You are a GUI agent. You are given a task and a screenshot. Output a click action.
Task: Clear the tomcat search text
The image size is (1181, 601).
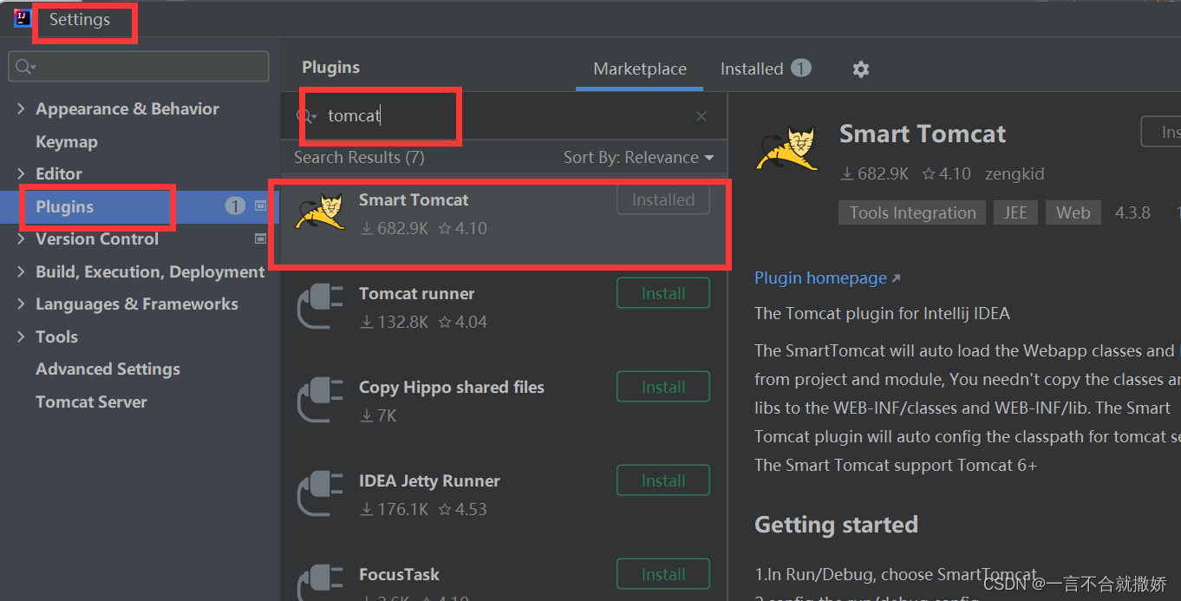point(701,116)
